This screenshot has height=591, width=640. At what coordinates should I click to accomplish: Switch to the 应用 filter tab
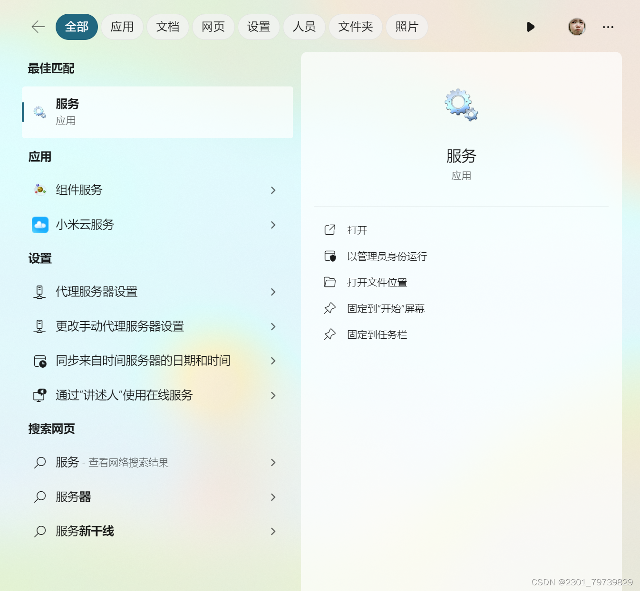point(122,27)
